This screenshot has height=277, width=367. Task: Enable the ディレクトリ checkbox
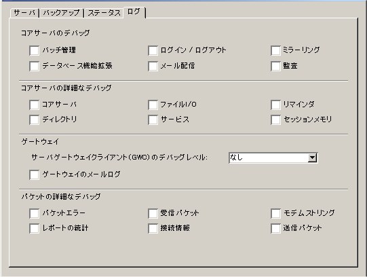[34, 120]
